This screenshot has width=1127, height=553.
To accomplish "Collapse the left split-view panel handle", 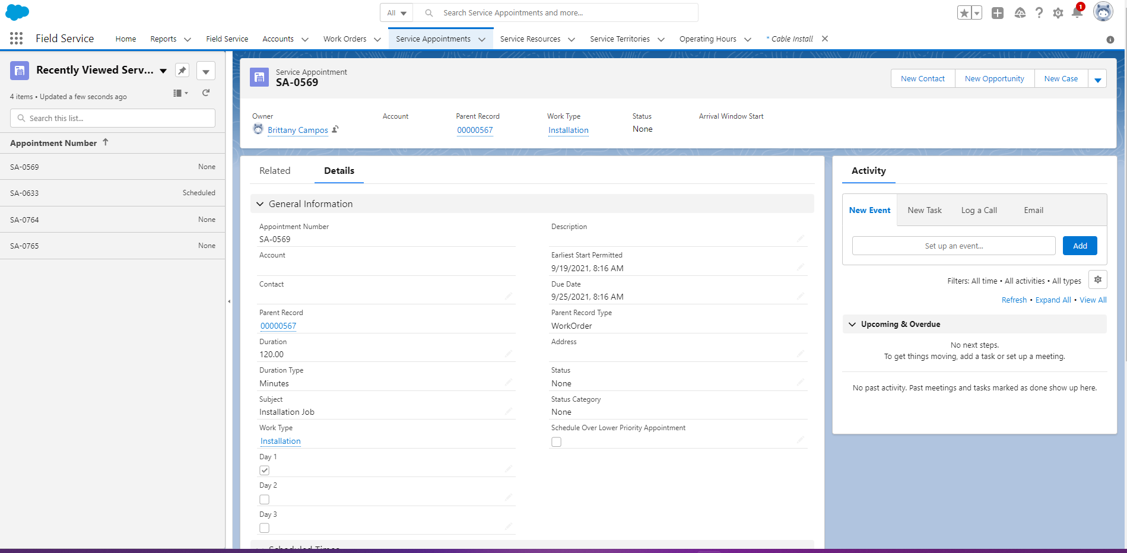I will click(229, 301).
